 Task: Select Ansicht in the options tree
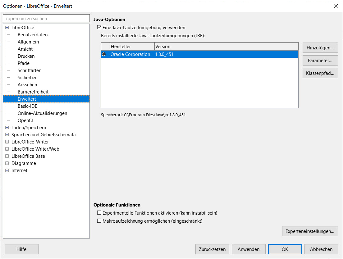point(25,49)
